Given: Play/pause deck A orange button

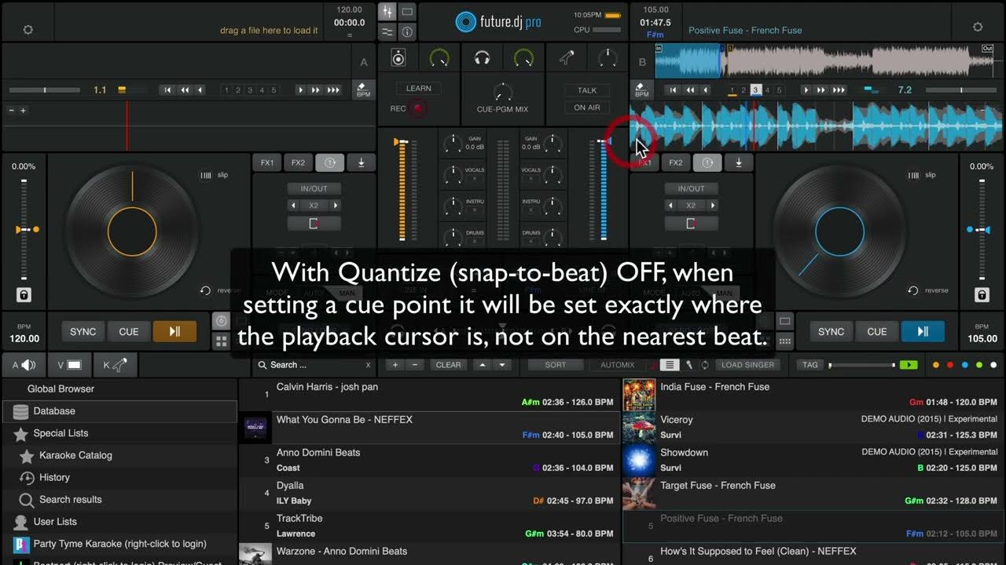Looking at the screenshot, I should point(174,331).
